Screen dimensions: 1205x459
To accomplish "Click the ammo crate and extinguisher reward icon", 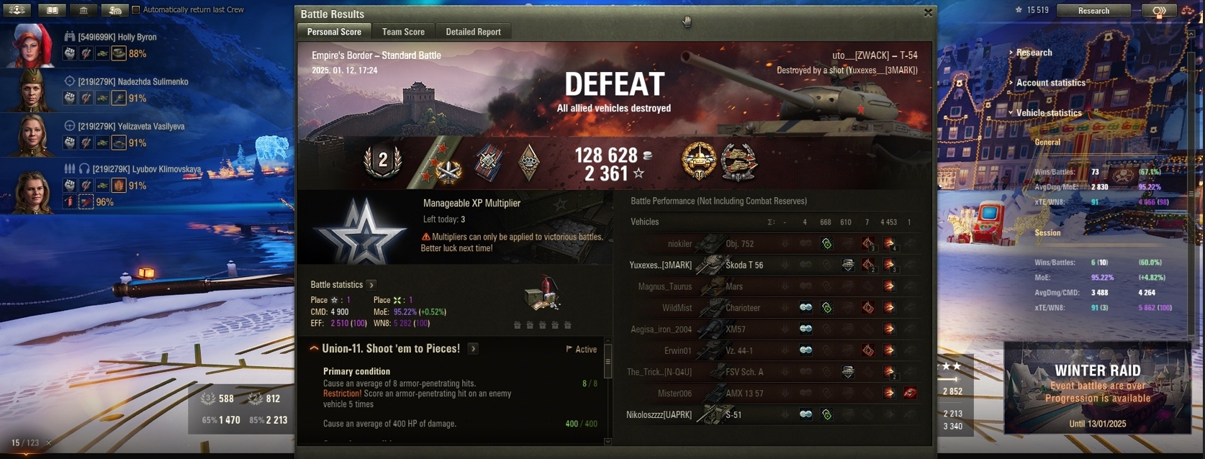I will coord(543,293).
